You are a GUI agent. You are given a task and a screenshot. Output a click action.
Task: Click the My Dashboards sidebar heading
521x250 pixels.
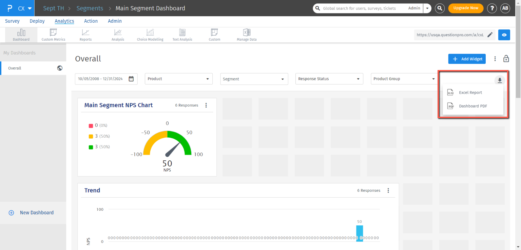(x=19, y=53)
